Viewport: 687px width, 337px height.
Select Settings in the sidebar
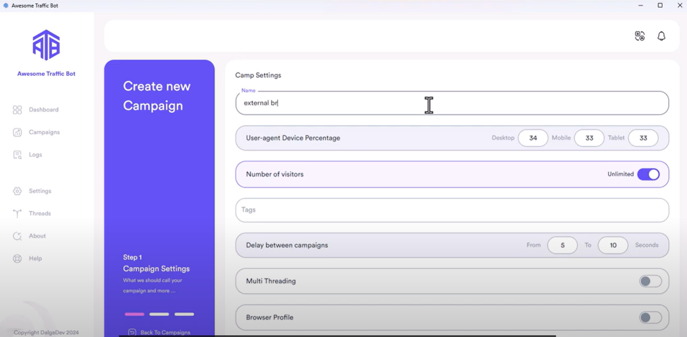click(40, 191)
